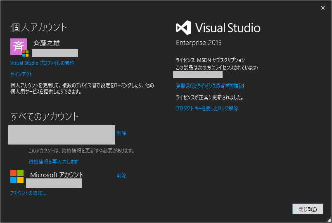
Task: Select the Microsoft アカウント entry label
Action: point(57,175)
